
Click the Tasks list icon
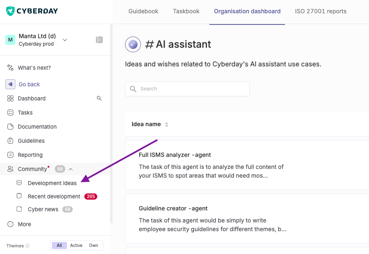tap(10, 112)
